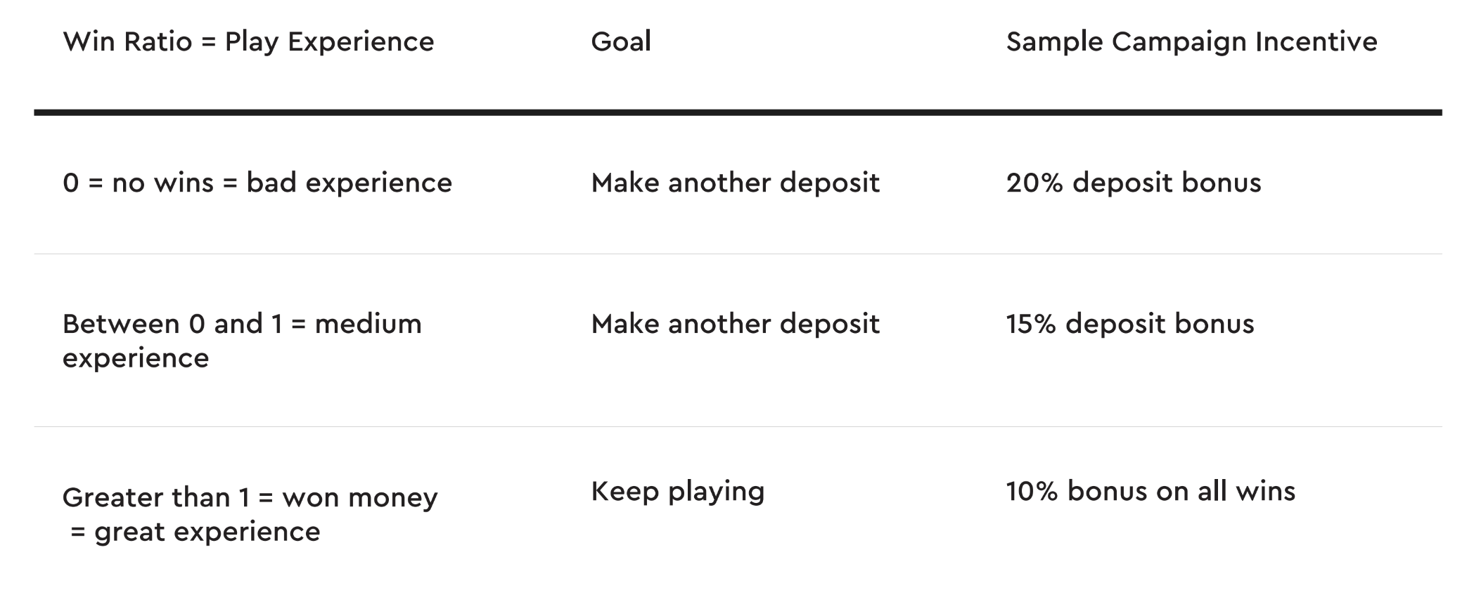
Task: Click the 'Sample Campaign Incentive' column header
Action: tap(1191, 42)
